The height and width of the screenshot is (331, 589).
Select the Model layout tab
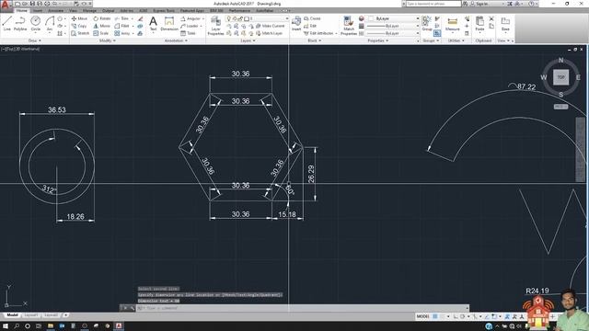coord(12,315)
